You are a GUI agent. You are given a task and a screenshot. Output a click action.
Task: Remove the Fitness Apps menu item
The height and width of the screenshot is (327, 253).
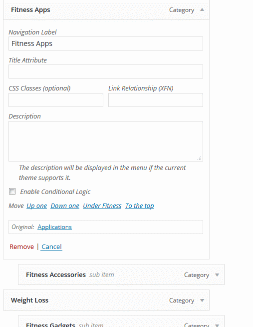point(21,246)
